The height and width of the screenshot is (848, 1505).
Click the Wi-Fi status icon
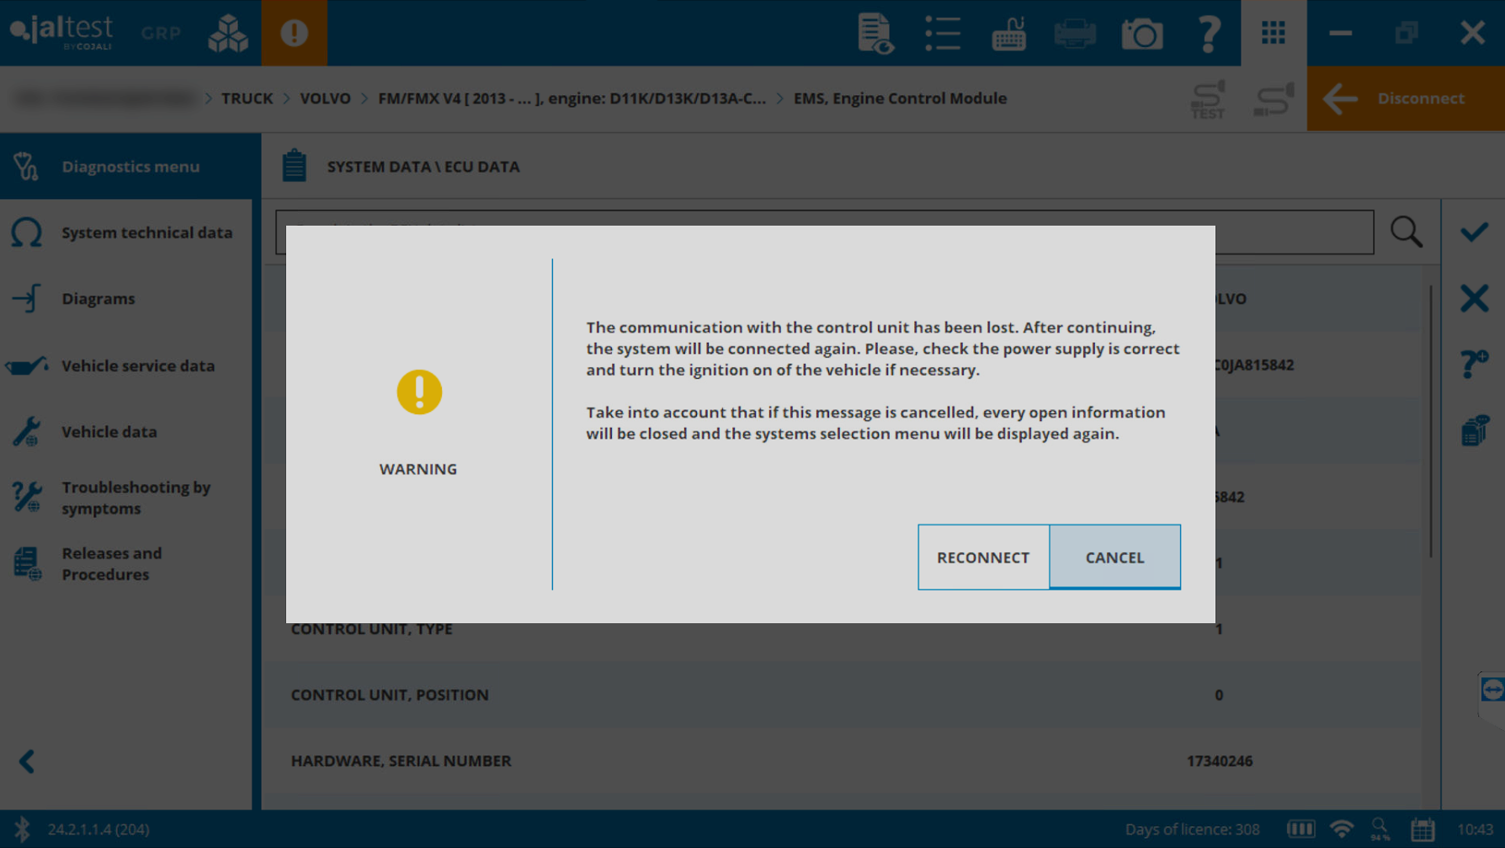coord(1342,829)
